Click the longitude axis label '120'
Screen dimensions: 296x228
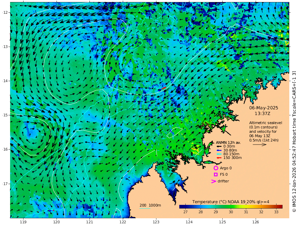tap(57, 222)
